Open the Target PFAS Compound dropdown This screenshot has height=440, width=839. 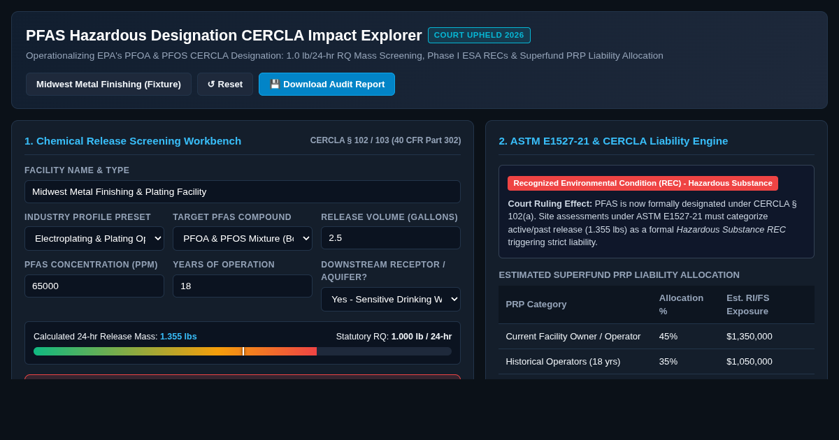(x=243, y=238)
